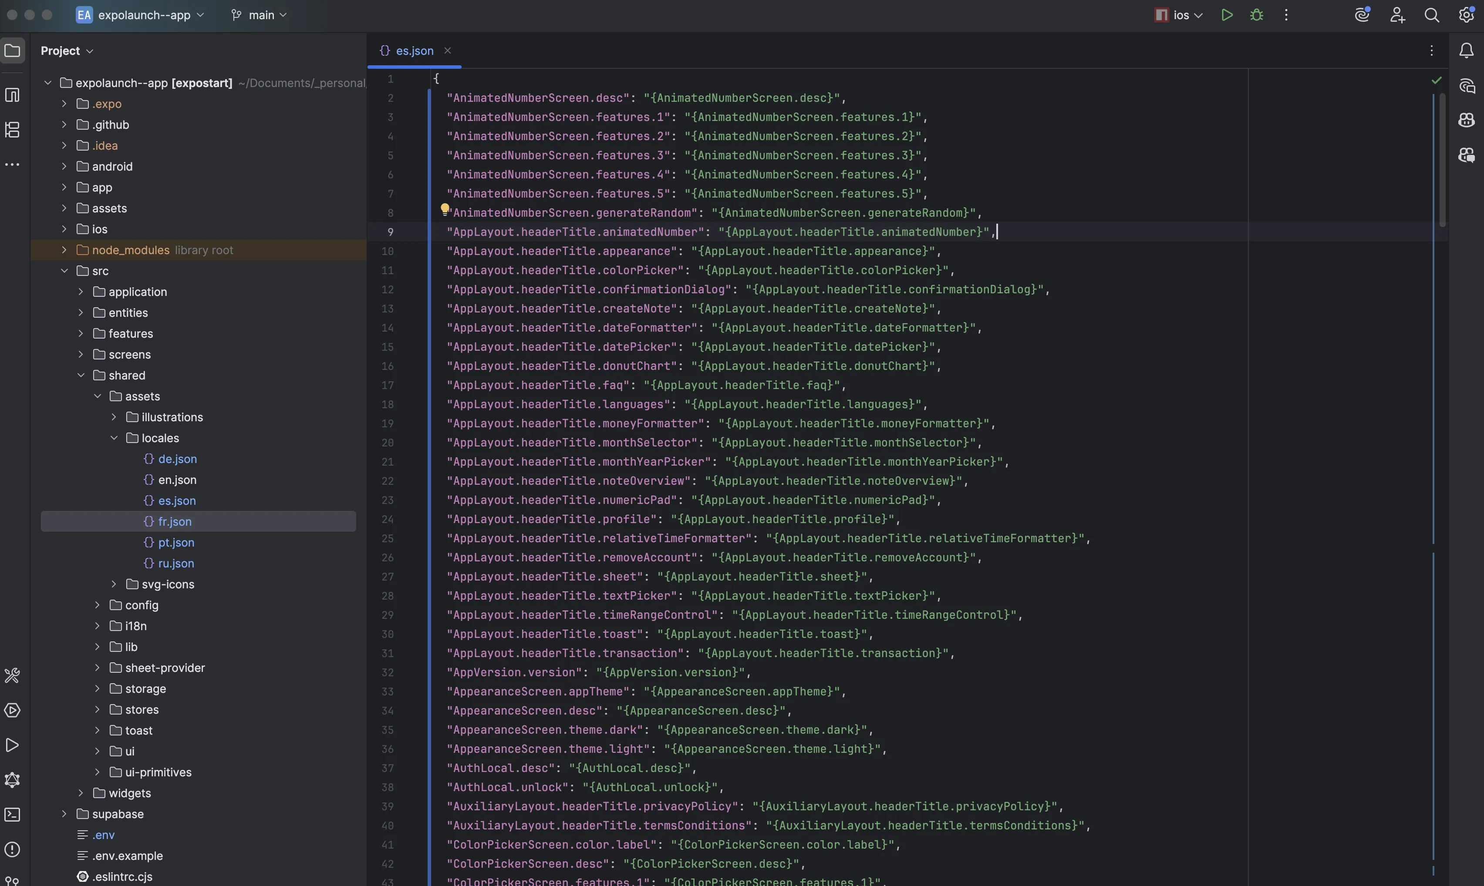Expand the i18n folder

click(x=98, y=626)
